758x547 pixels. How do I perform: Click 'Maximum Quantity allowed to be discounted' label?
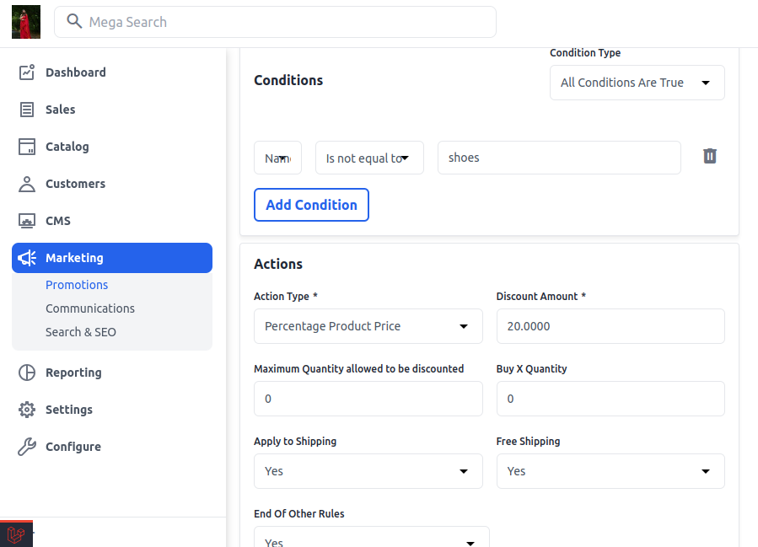pyautogui.click(x=358, y=368)
